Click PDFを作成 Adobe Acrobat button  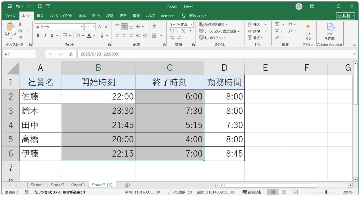tap(330, 32)
